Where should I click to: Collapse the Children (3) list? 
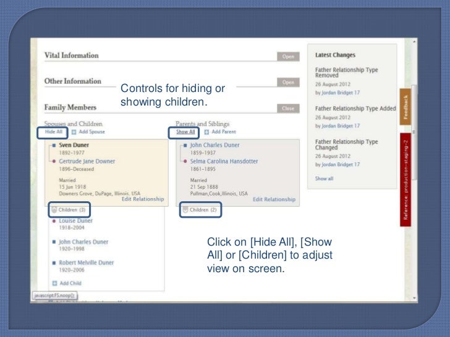point(69,210)
